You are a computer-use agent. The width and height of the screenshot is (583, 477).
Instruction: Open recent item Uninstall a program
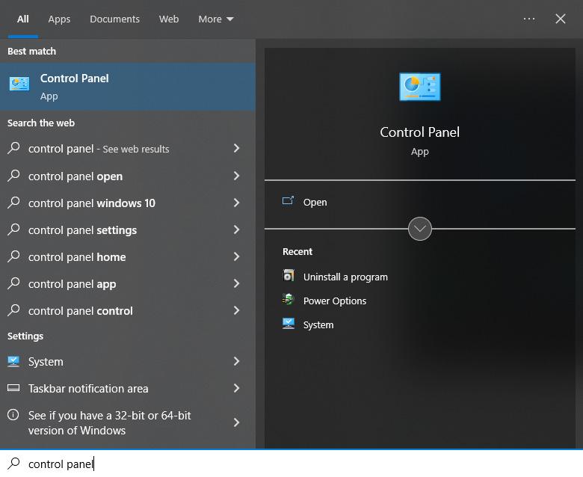point(345,277)
